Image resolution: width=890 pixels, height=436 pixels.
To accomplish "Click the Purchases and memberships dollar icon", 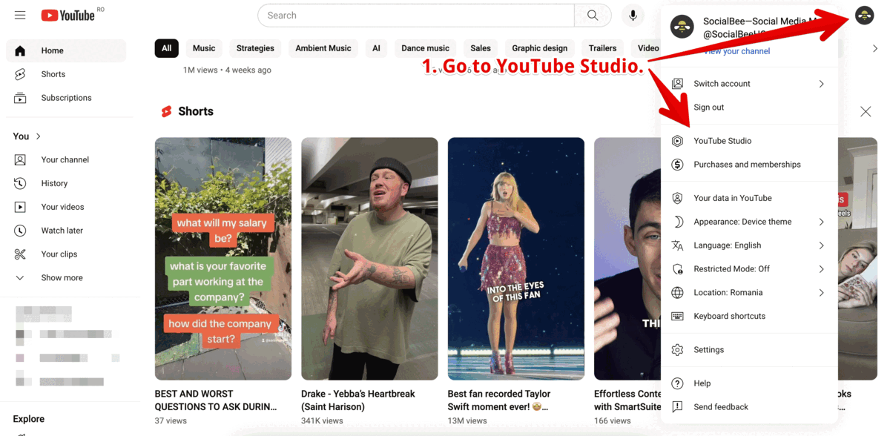I will click(x=677, y=165).
